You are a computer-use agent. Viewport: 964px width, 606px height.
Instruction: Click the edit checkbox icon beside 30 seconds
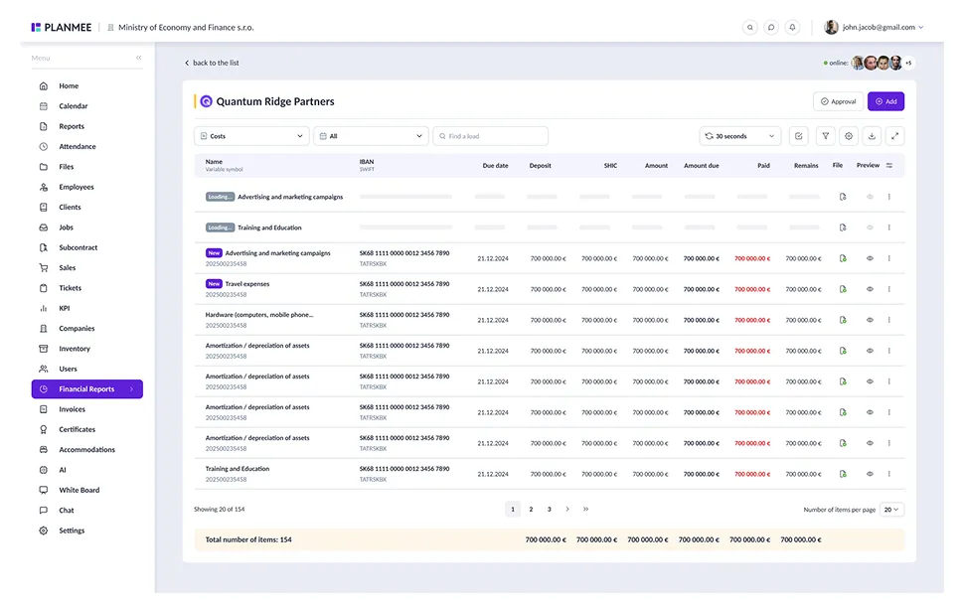[799, 136]
